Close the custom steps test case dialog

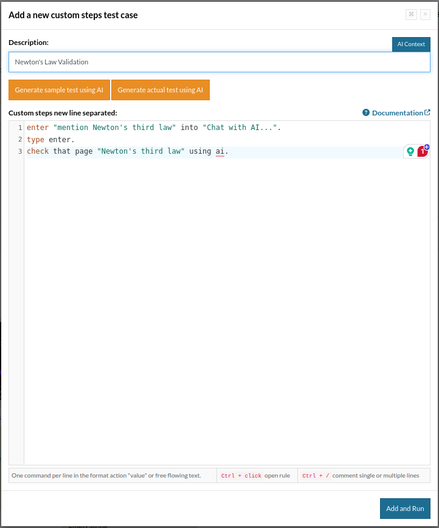424,15
